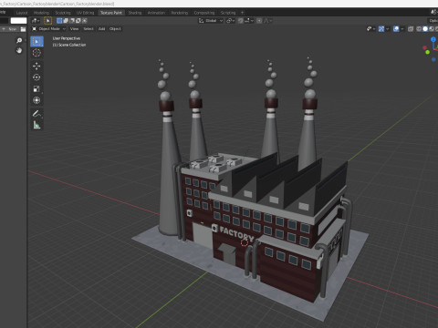Select the Scale tool
The width and height of the screenshot is (438, 328).
coord(36,89)
